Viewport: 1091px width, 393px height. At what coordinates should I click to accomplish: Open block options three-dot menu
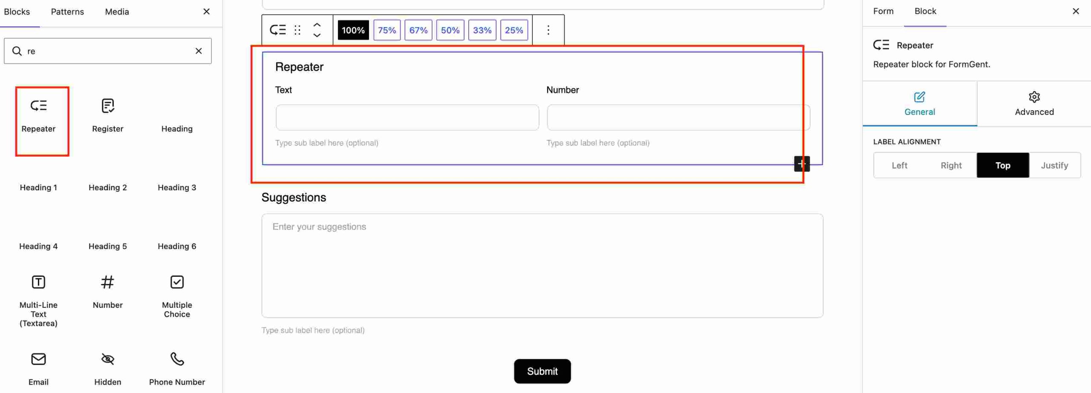tap(548, 30)
